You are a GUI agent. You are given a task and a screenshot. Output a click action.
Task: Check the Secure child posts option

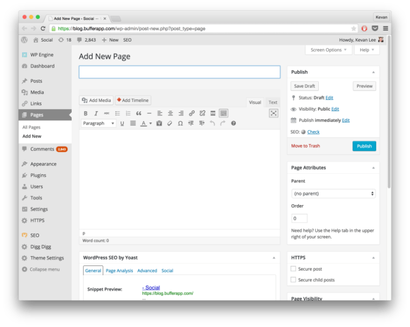coord(293,280)
